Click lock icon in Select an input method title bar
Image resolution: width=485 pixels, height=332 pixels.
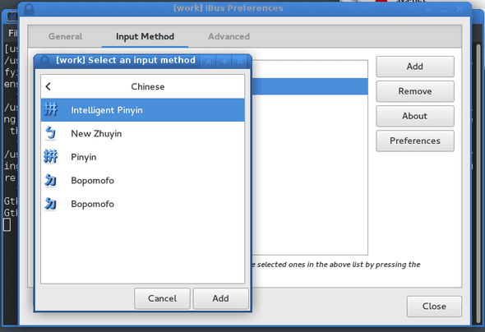pos(44,61)
